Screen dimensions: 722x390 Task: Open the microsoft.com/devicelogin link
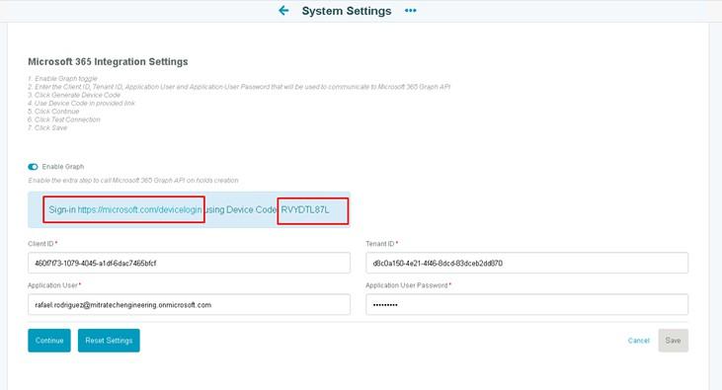[x=139, y=209]
